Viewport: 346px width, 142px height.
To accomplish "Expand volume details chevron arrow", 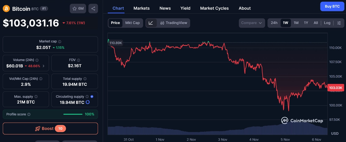I will pyautogui.click(x=44, y=66).
